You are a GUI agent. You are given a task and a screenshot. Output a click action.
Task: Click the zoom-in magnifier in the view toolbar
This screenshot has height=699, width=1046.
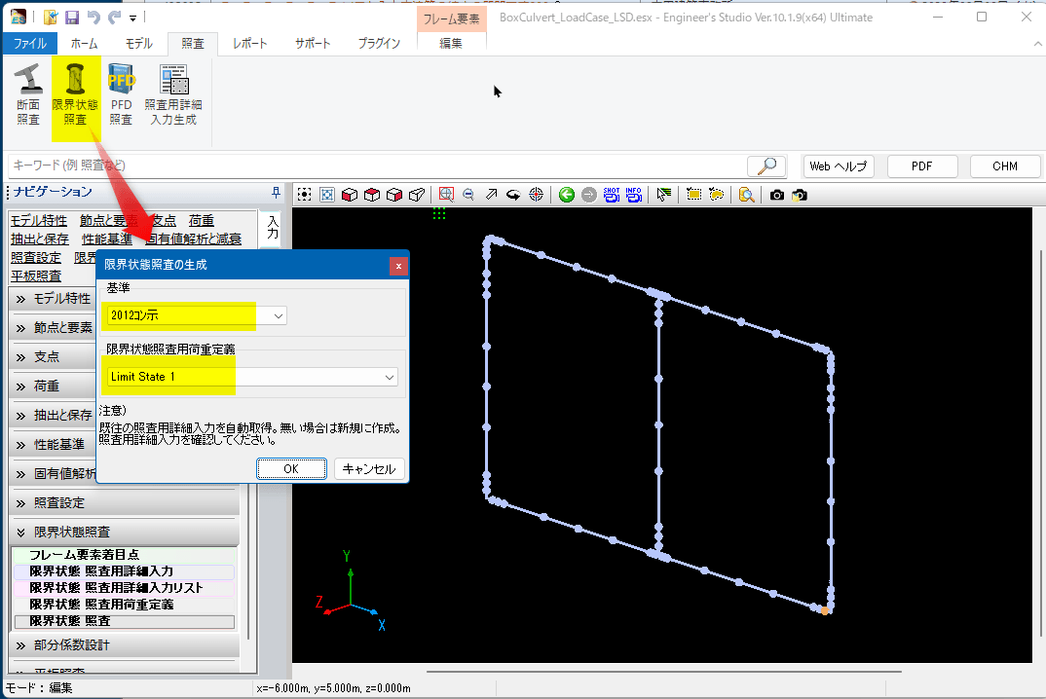tap(446, 195)
